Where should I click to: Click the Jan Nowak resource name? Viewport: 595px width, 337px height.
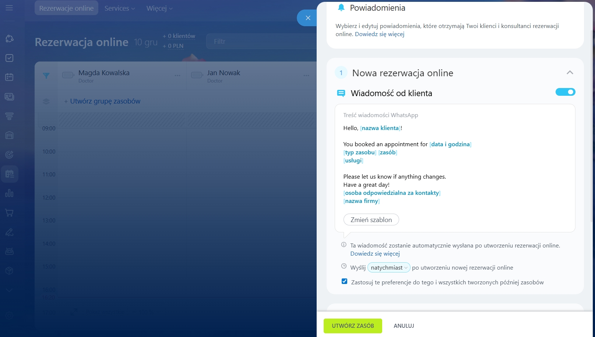(x=223, y=73)
